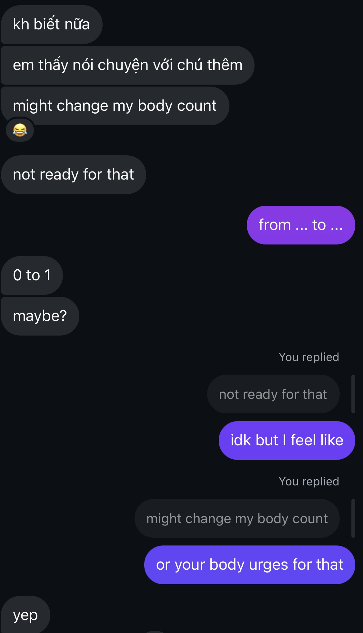Tap reply bar beside 'body count' quote
Image resolution: width=363 pixels, height=633 pixels.
[x=353, y=518]
